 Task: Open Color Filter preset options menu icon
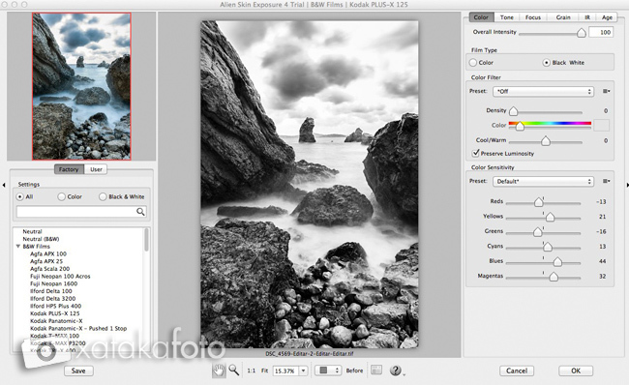click(606, 91)
